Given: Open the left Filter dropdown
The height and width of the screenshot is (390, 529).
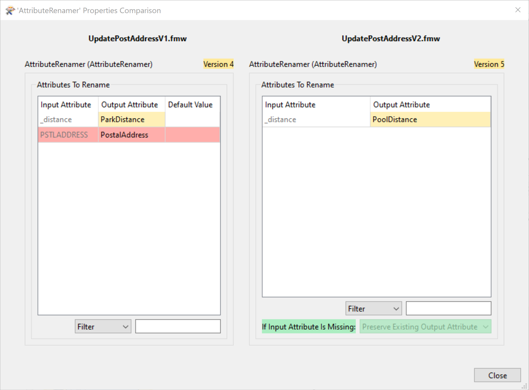Looking at the screenshot, I should point(102,326).
